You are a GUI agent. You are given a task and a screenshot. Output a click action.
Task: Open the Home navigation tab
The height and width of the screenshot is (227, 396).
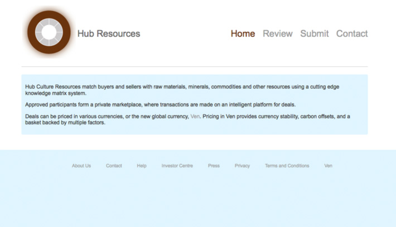click(243, 33)
